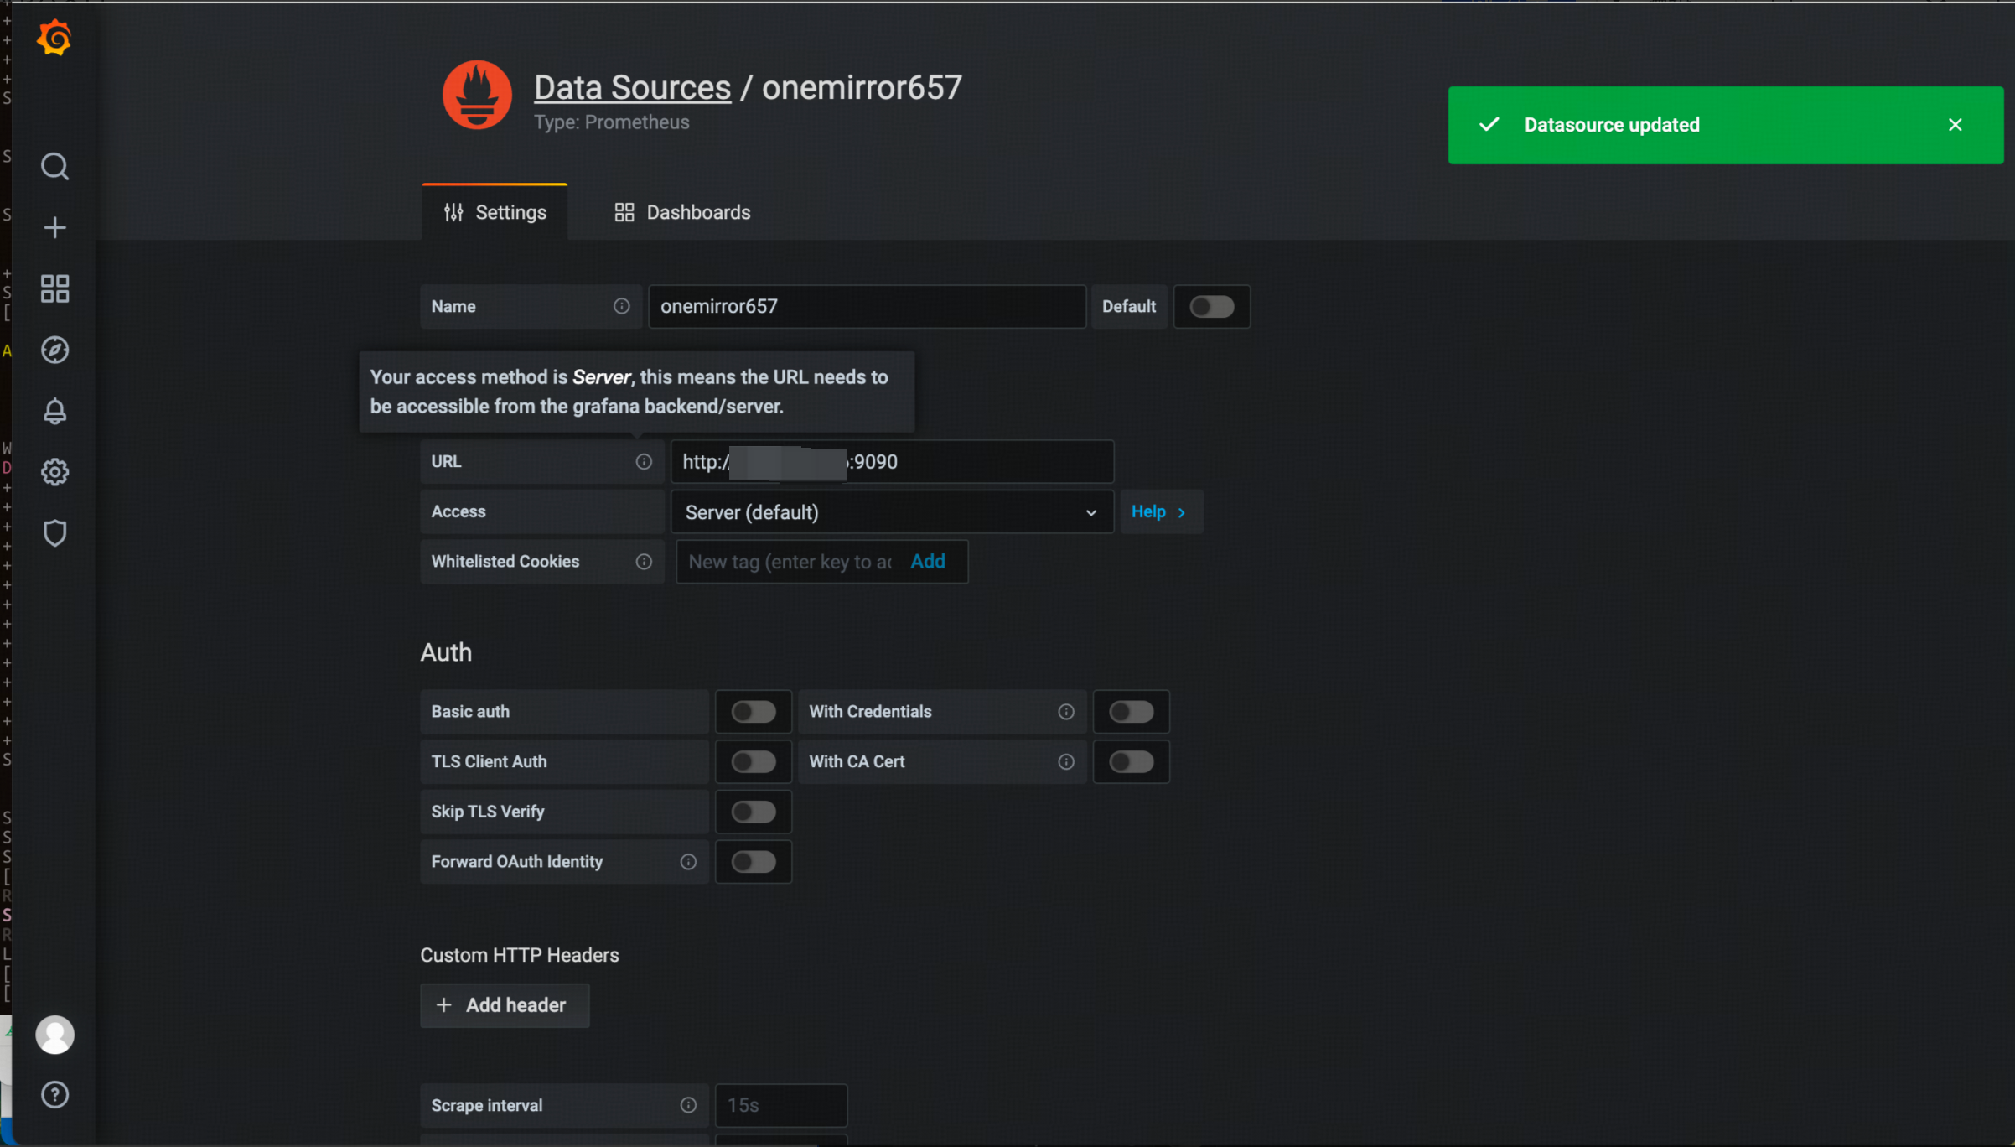Click the URL field info icon
The image size is (2015, 1147).
click(644, 462)
